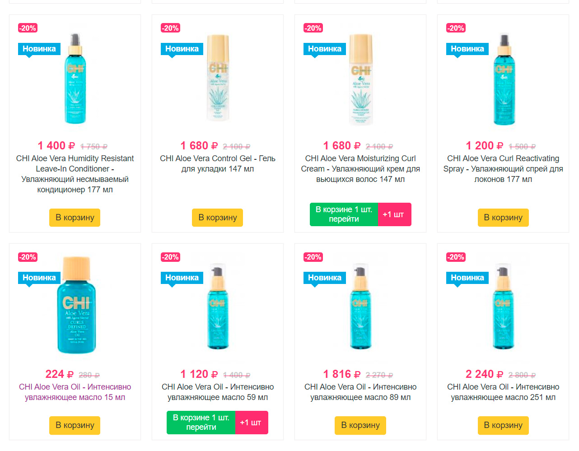Go to cart from Moisturizing Curl Cream

click(344, 214)
